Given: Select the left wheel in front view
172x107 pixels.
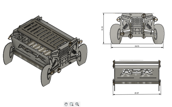Looking at the screenshot, I should [116, 34].
